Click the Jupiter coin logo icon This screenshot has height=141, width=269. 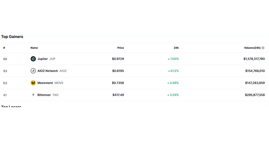(x=33, y=59)
